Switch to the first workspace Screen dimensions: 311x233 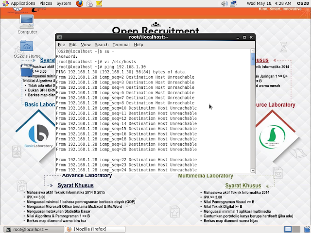click(x=288, y=229)
